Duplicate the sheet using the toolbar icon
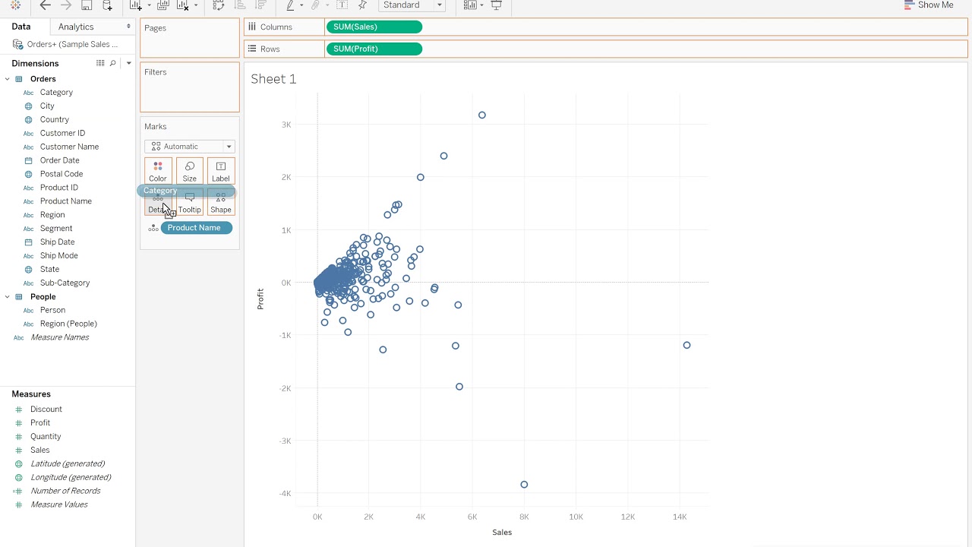 163,5
